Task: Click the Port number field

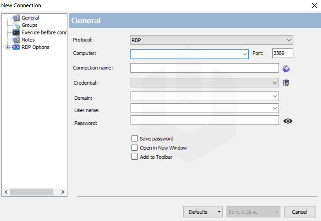Action: pos(282,53)
